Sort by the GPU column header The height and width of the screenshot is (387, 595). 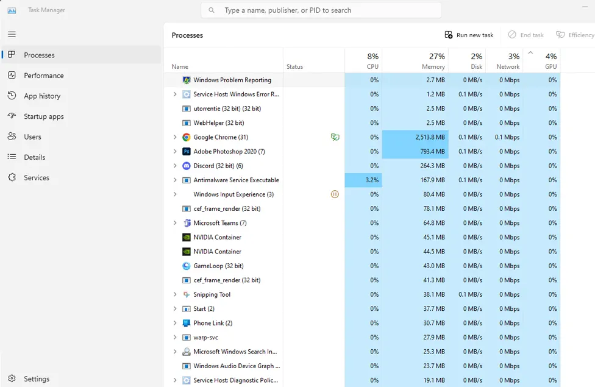(x=541, y=61)
